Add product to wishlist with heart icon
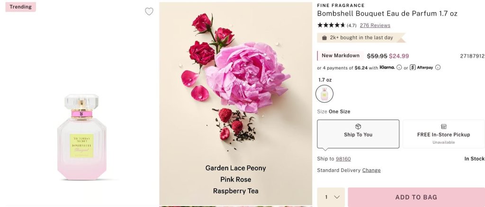The width and height of the screenshot is (485, 207). click(149, 11)
